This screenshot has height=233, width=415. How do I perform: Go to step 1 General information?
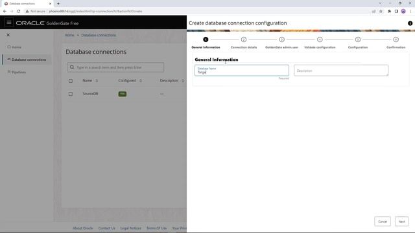coord(206,39)
